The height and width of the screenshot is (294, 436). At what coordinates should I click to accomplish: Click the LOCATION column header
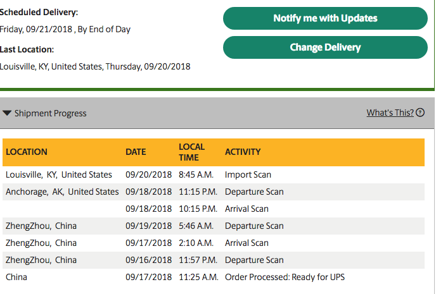point(27,152)
